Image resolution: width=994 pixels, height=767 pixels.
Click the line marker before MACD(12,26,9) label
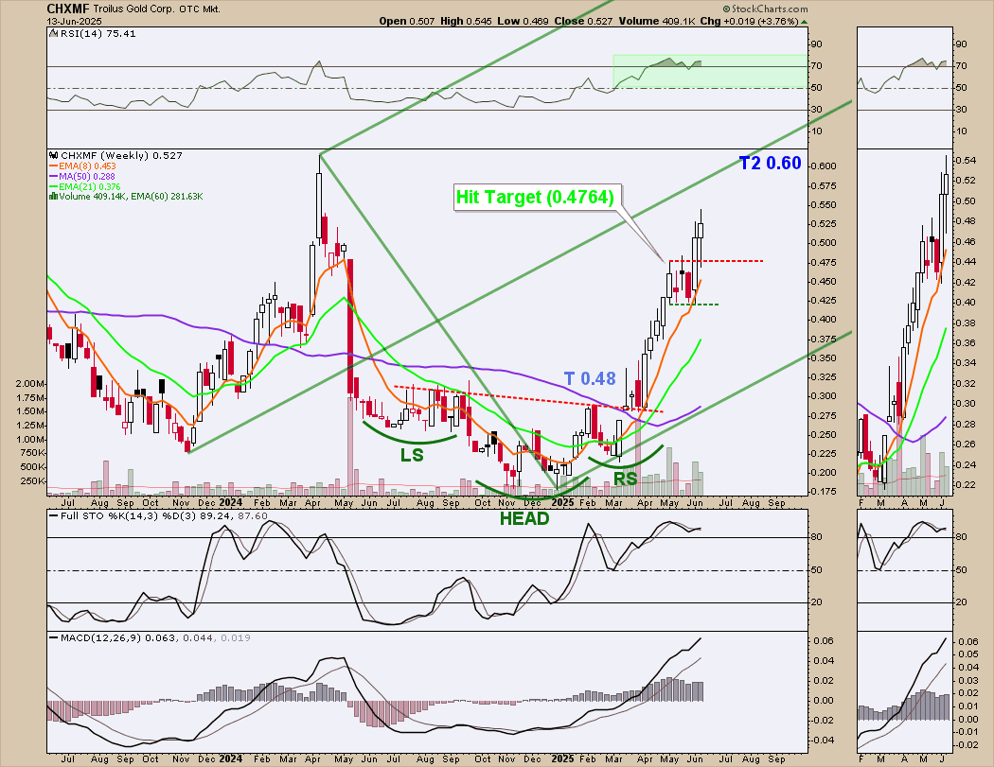point(54,637)
